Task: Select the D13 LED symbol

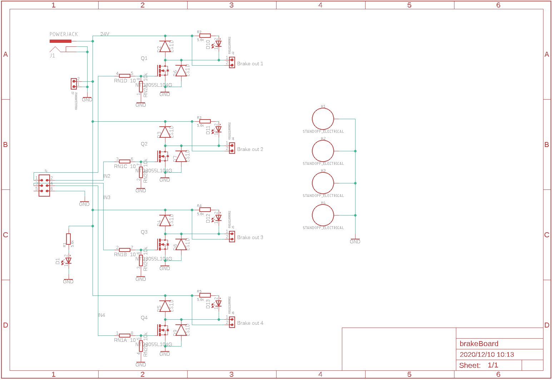Action: click(x=218, y=303)
